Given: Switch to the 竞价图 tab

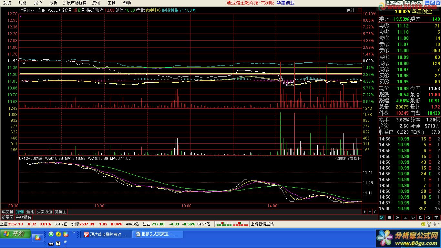Looking at the screenshot, I should coord(61,212).
